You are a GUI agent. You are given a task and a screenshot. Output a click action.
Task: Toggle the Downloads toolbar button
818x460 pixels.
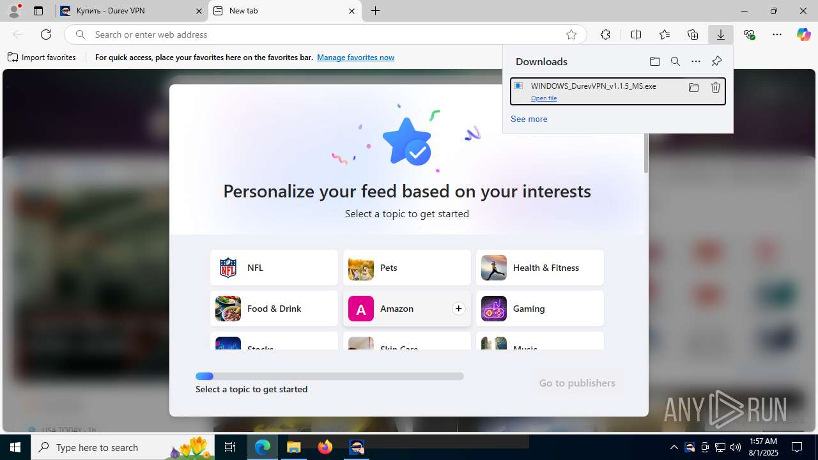click(721, 34)
